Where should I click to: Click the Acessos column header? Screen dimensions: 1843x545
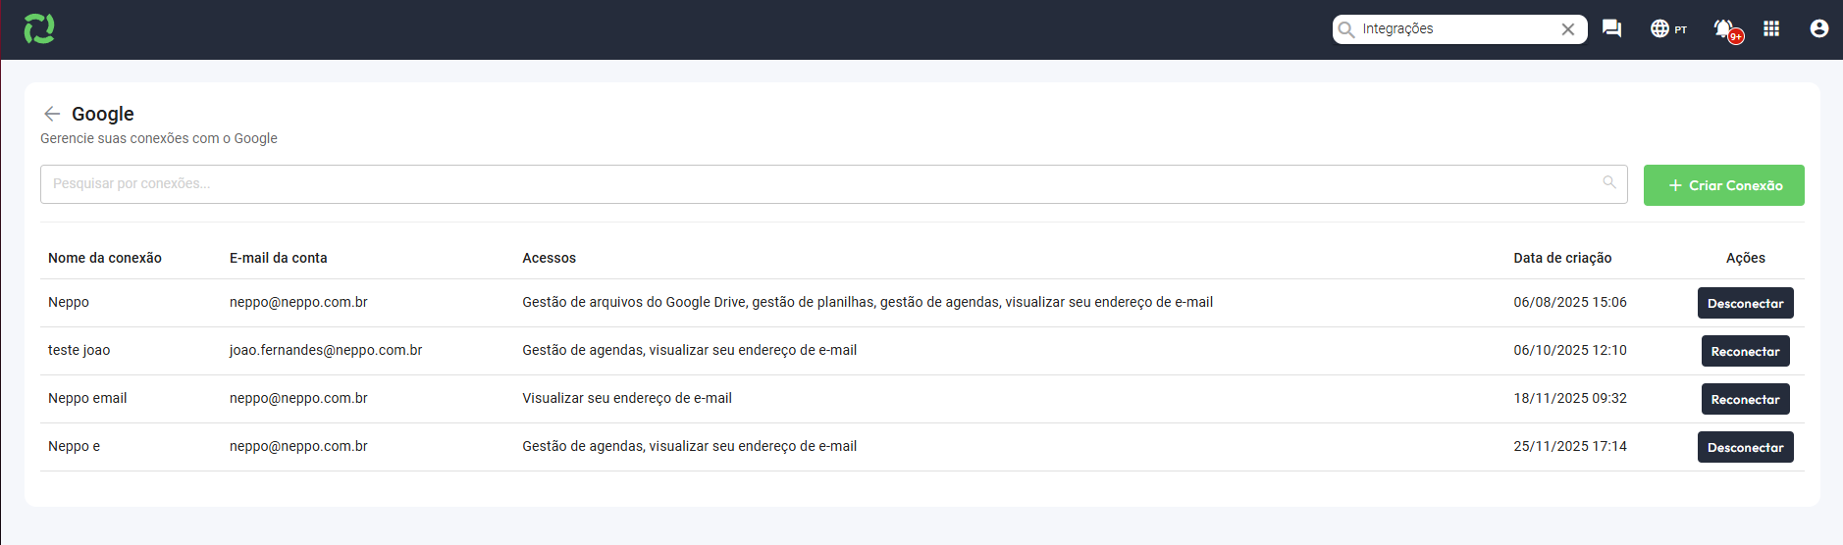point(549,258)
